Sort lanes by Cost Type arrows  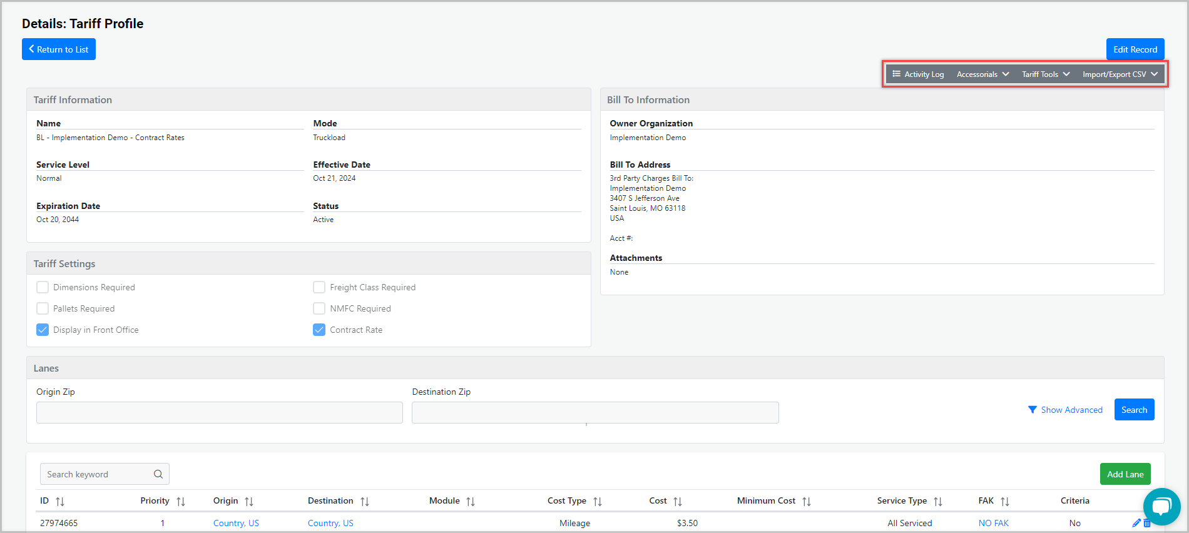598,501
